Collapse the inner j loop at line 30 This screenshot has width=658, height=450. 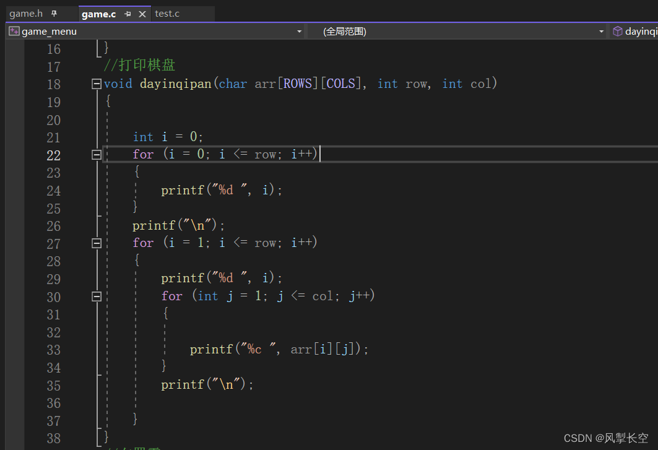point(97,296)
